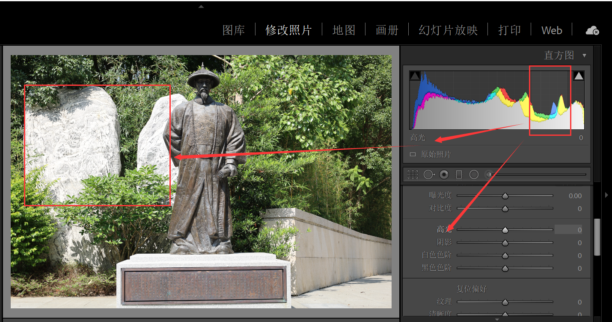Click the 阴影 value field
612x322 pixels.
579,243
